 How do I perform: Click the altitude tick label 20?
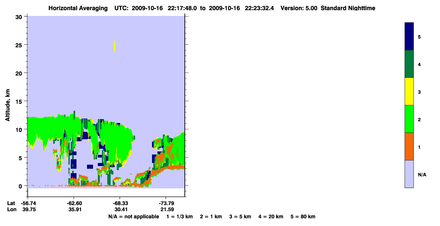19,73
